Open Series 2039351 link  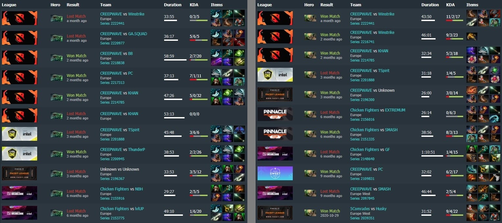click(362, 218)
